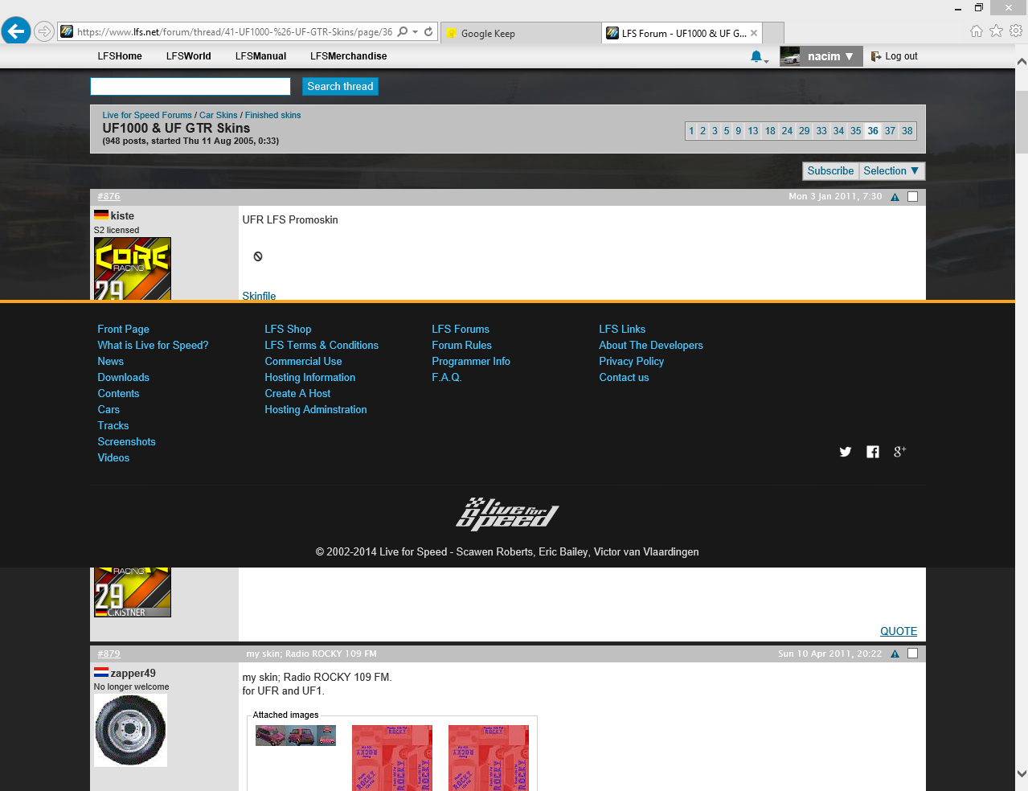The width and height of the screenshot is (1028, 791).
Task: Click the Subscribe button
Action: pyautogui.click(x=830, y=171)
